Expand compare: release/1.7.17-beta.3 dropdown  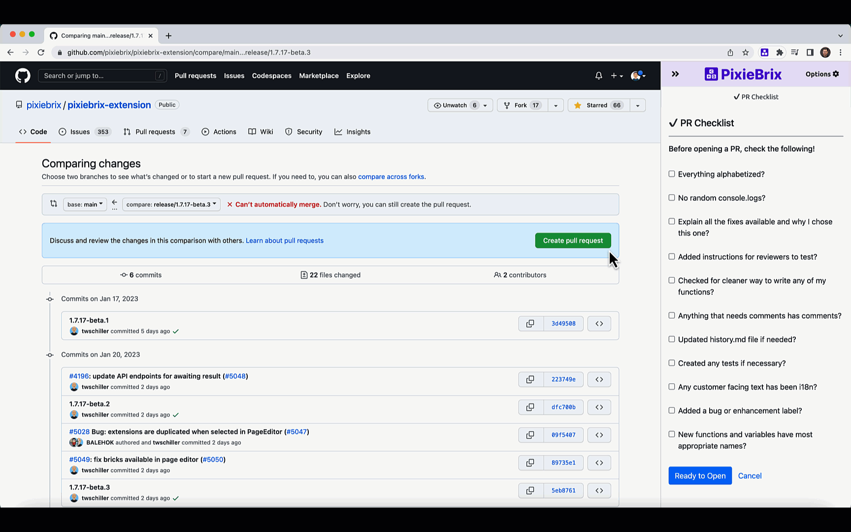pyautogui.click(x=171, y=204)
